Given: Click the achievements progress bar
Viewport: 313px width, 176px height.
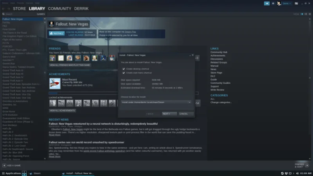Looking at the screenshot, I should tap(124, 93).
